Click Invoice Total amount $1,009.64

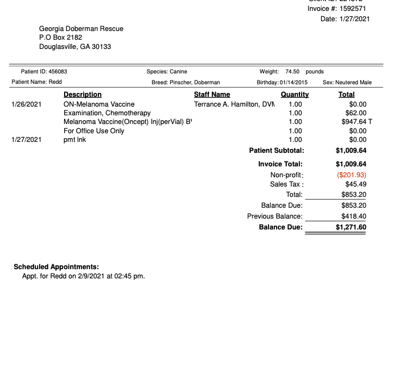[351, 164]
